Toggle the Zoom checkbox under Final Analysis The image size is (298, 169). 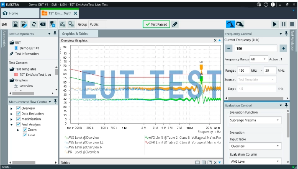coord(25,130)
